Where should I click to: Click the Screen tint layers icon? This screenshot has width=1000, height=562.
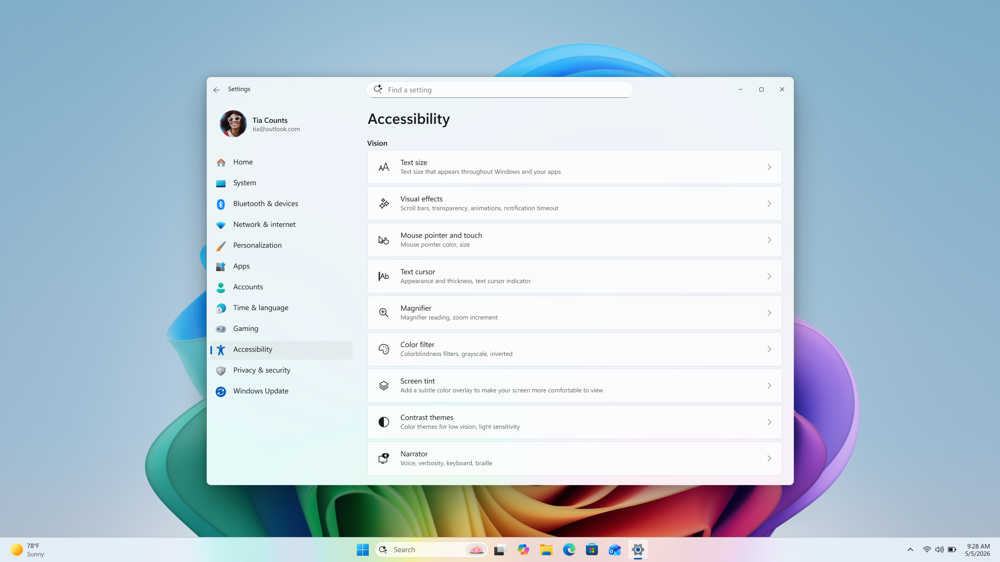[x=384, y=386]
